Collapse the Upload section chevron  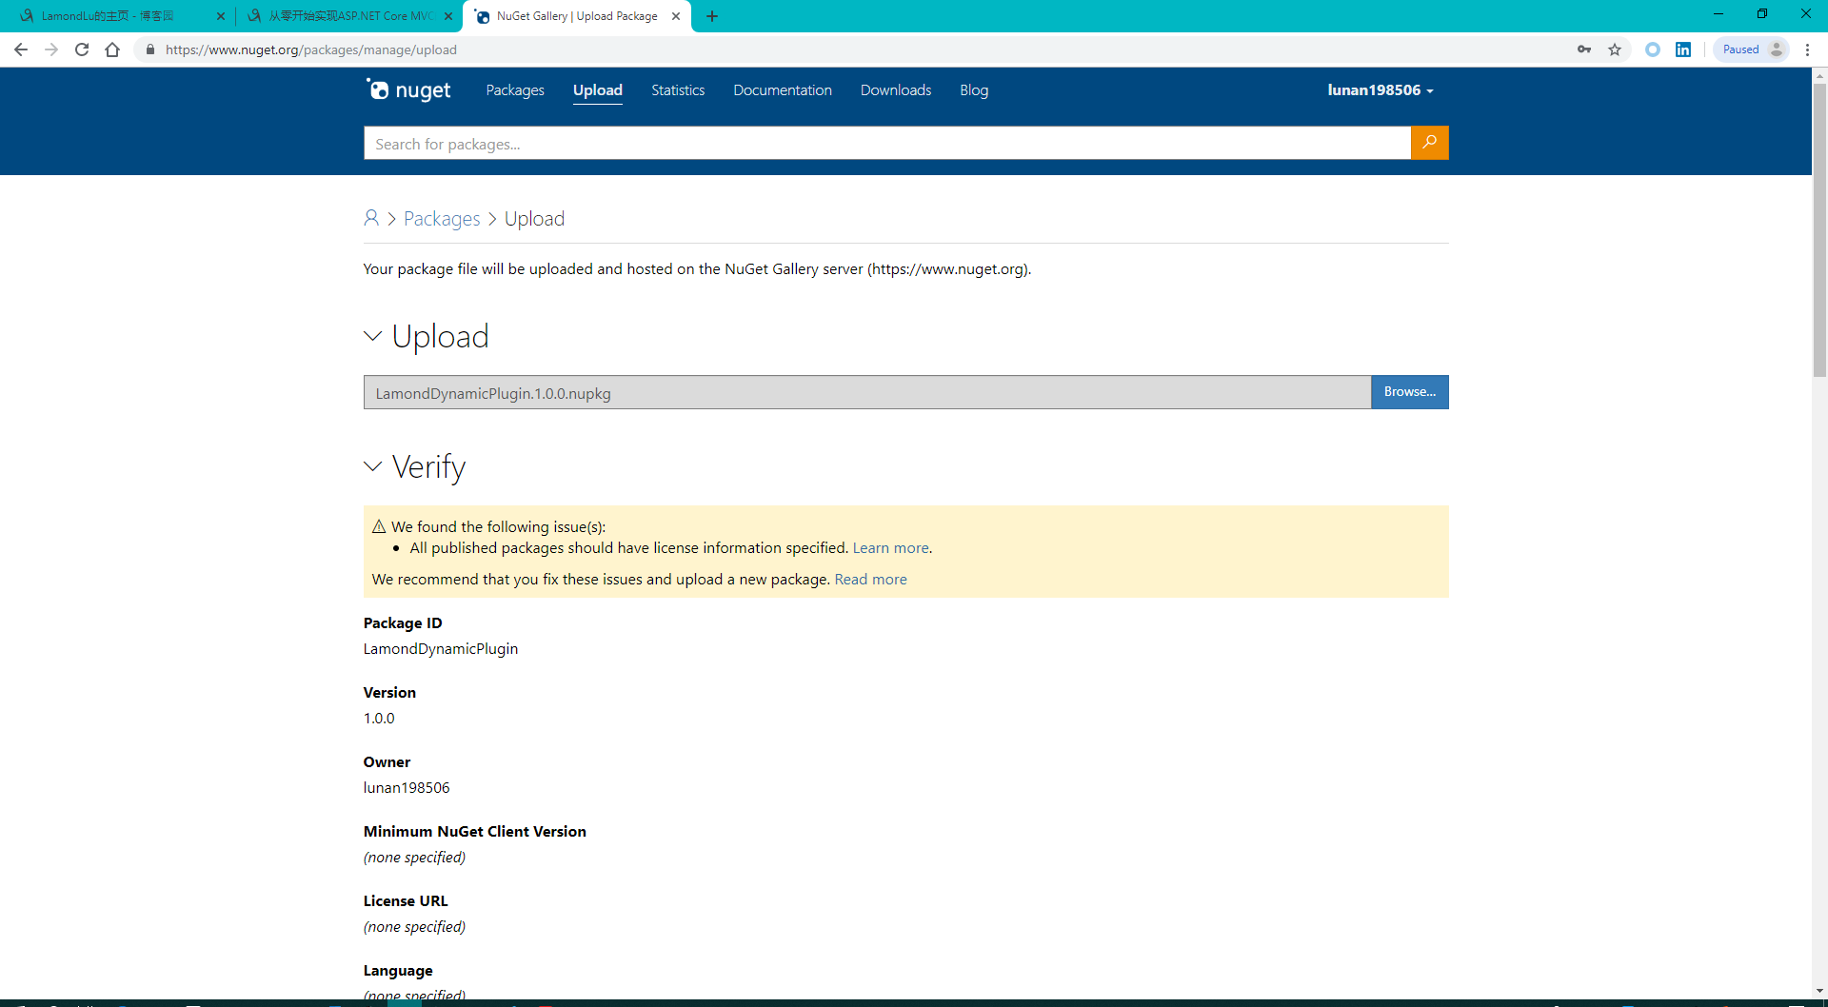[x=372, y=336]
